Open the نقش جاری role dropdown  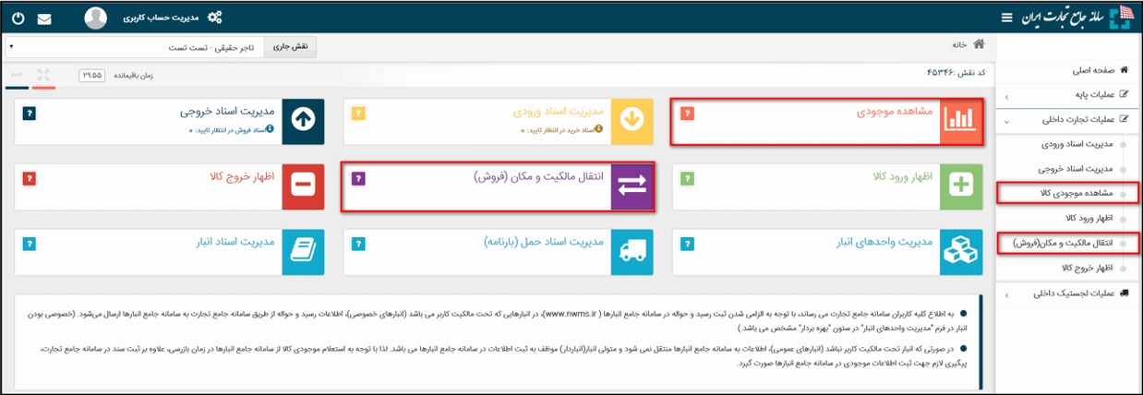[134, 45]
